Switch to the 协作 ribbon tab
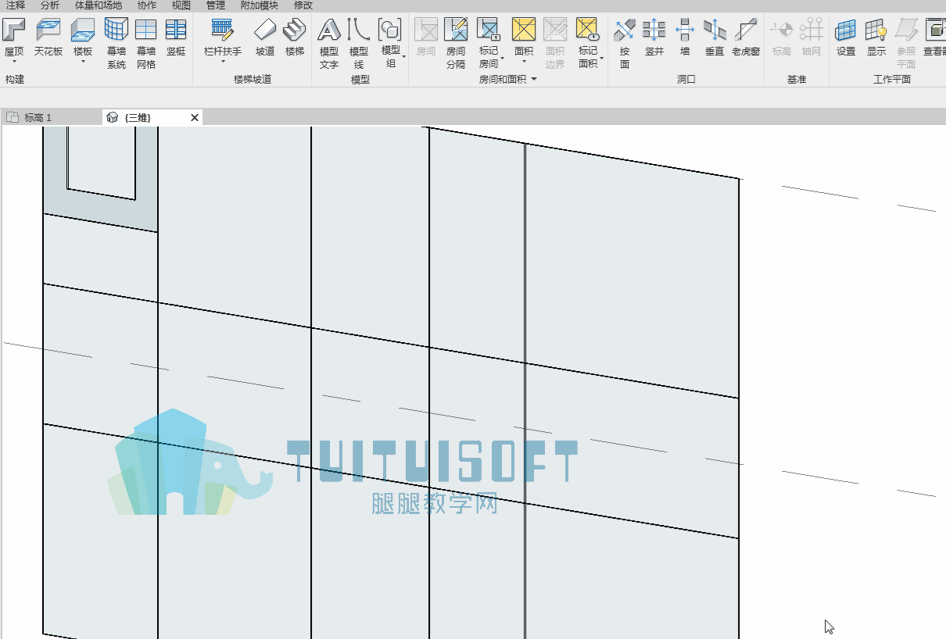The height and width of the screenshot is (639, 946). (147, 5)
